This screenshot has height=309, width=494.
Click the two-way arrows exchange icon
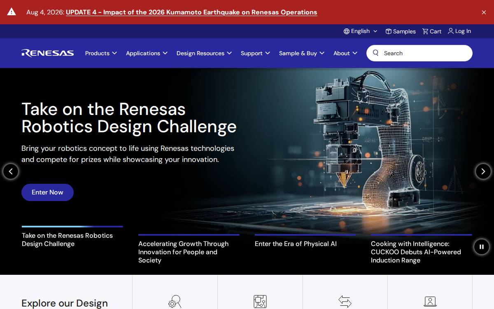point(345,301)
